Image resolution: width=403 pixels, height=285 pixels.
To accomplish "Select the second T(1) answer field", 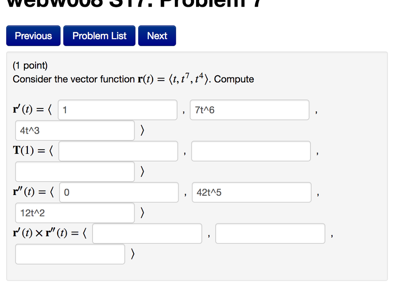I will pos(251,151).
